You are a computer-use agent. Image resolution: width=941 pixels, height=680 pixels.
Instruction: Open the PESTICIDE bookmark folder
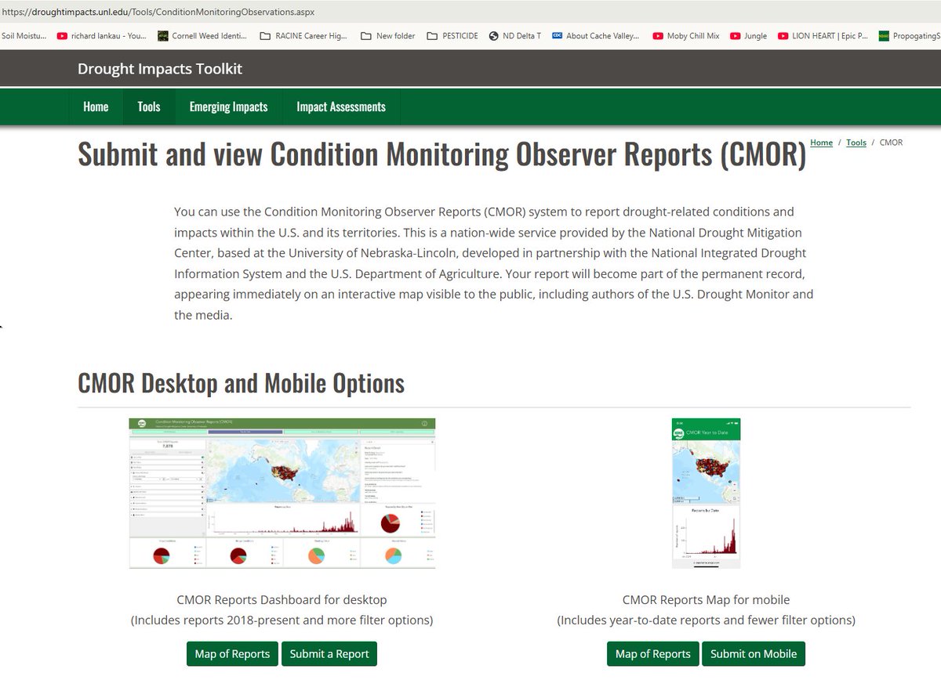pos(452,36)
